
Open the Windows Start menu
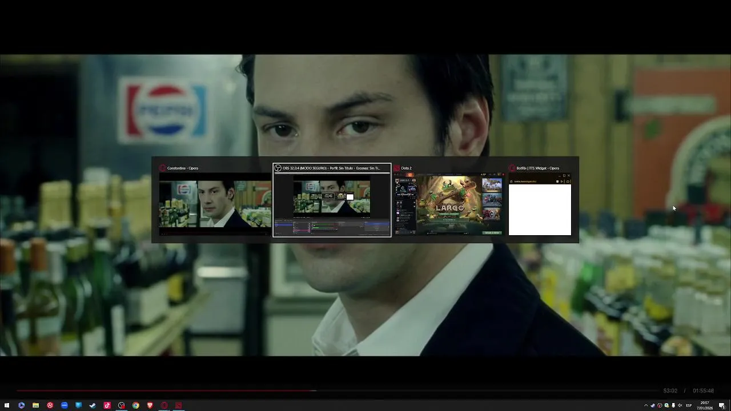click(x=7, y=405)
